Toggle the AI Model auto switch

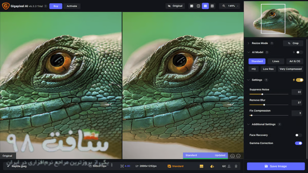point(299,52)
